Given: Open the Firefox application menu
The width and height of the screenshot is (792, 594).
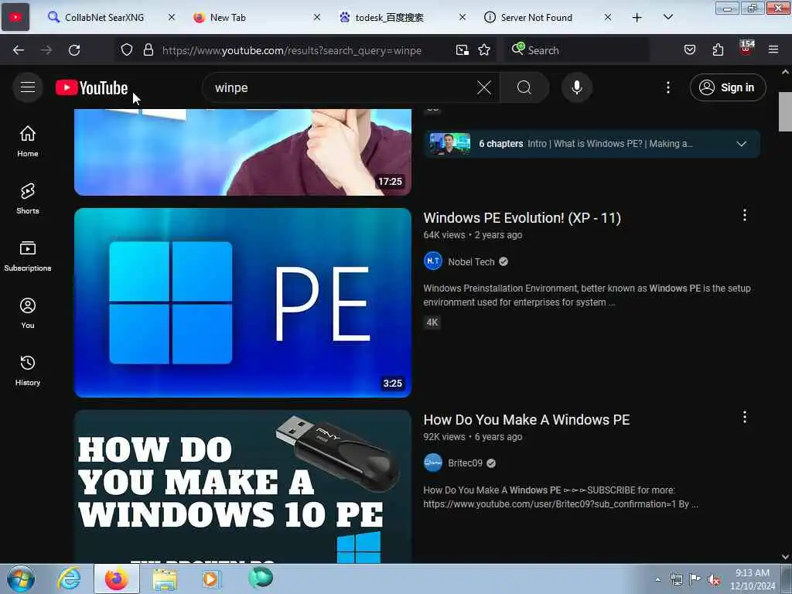Looking at the screenshot, I should point(773,50).
